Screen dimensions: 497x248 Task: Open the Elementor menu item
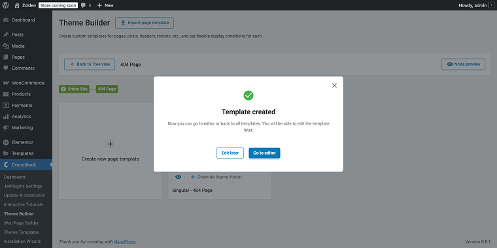point(26,142)
